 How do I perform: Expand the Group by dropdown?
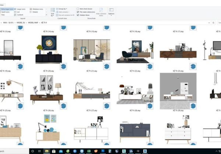pyautogui.click(x=63, y=9)
